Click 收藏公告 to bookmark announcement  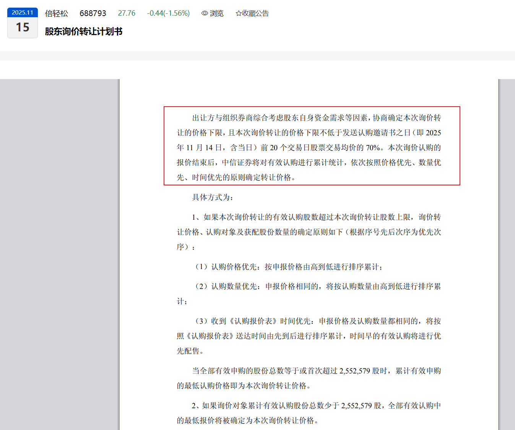click(x=255, y=13)
